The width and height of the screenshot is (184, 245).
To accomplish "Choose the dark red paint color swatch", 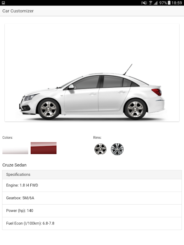I will (x=44, y=148).
